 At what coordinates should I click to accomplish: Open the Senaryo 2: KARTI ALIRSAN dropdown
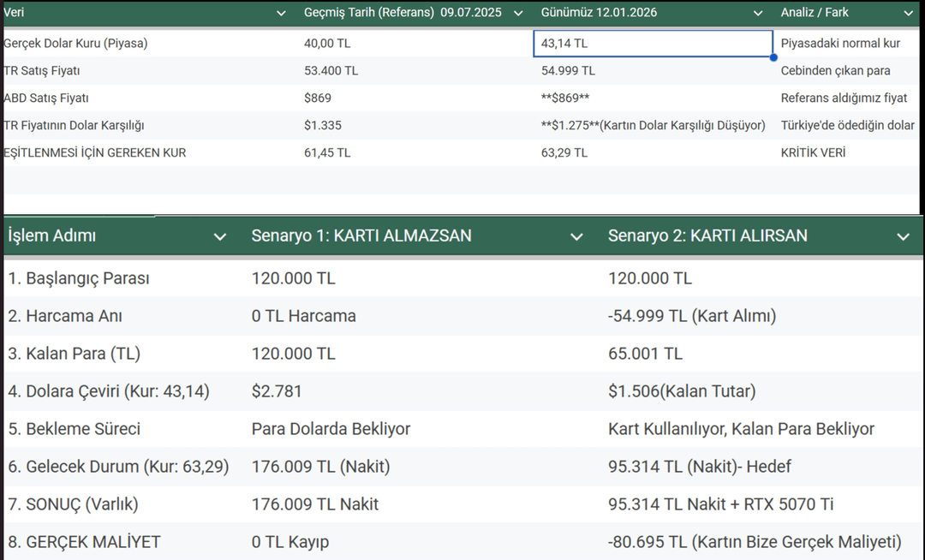click(903, 237)
